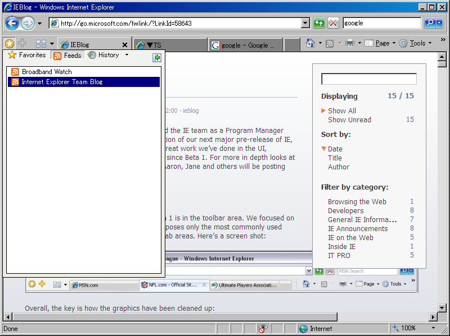Click the search box containing 'google'
The width and height of the screenshot is (450, 336).
(382, 23)
